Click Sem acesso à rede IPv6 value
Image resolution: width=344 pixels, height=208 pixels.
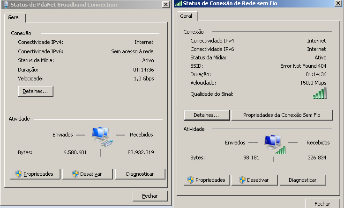132,51
